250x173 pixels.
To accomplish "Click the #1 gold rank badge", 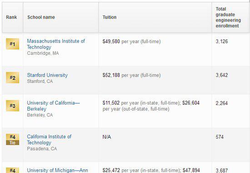I will coord(12,44).
